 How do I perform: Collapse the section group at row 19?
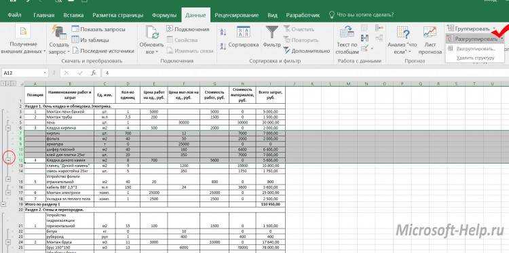click(3, 204)
